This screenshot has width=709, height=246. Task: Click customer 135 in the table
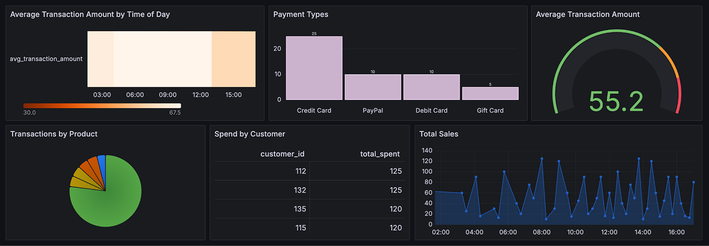300,209
